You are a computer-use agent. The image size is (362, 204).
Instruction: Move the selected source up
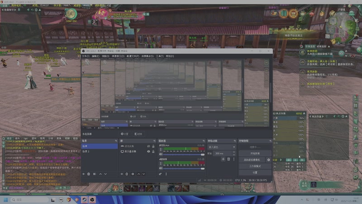pos(138,174)
